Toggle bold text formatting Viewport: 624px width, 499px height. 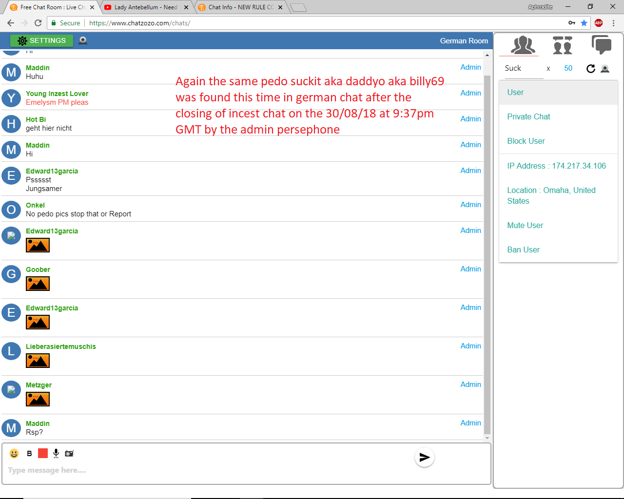tap(29, 454)
